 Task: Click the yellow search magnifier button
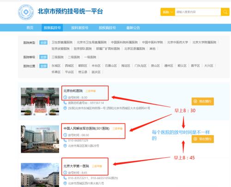(225, 12)
